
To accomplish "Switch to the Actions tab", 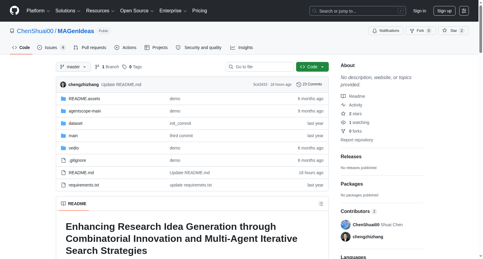I will (126, 48).
